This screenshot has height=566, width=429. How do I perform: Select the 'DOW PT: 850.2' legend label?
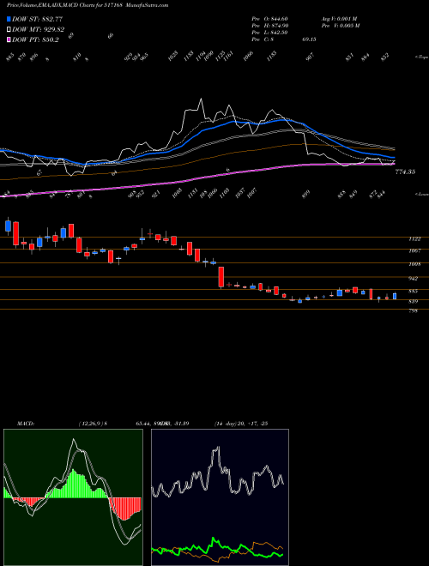click(x=35, y=40)
